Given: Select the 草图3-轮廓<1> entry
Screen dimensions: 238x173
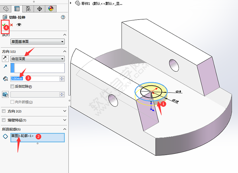Looking at the screenshot, I should click(22, 136).
